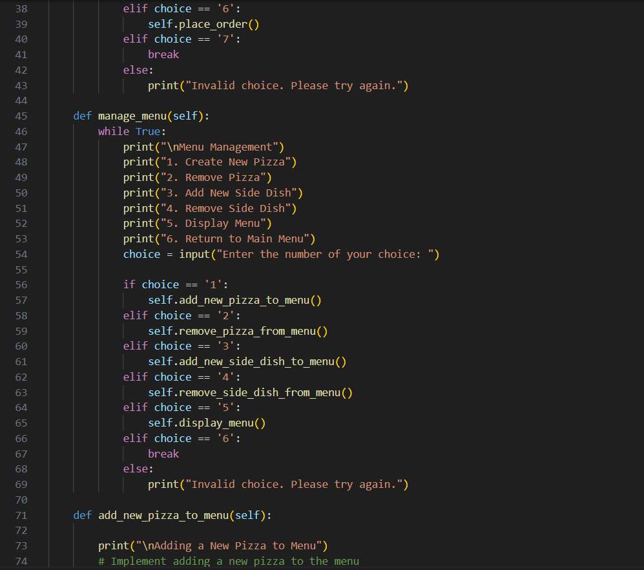
Task: Click line number 54 in the gutter
Action: tap(21, 255)
